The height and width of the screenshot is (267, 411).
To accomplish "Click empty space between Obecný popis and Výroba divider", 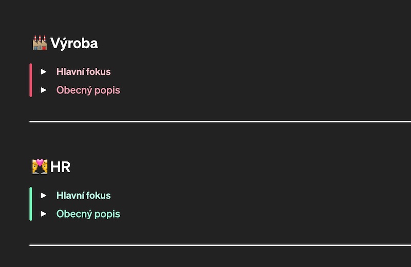I will [x=183, y=109].
